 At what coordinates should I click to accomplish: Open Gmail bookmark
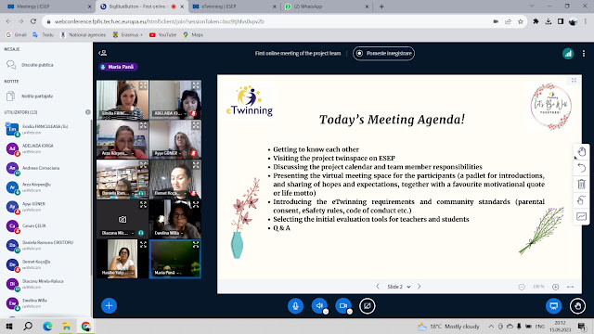(17, 35)
